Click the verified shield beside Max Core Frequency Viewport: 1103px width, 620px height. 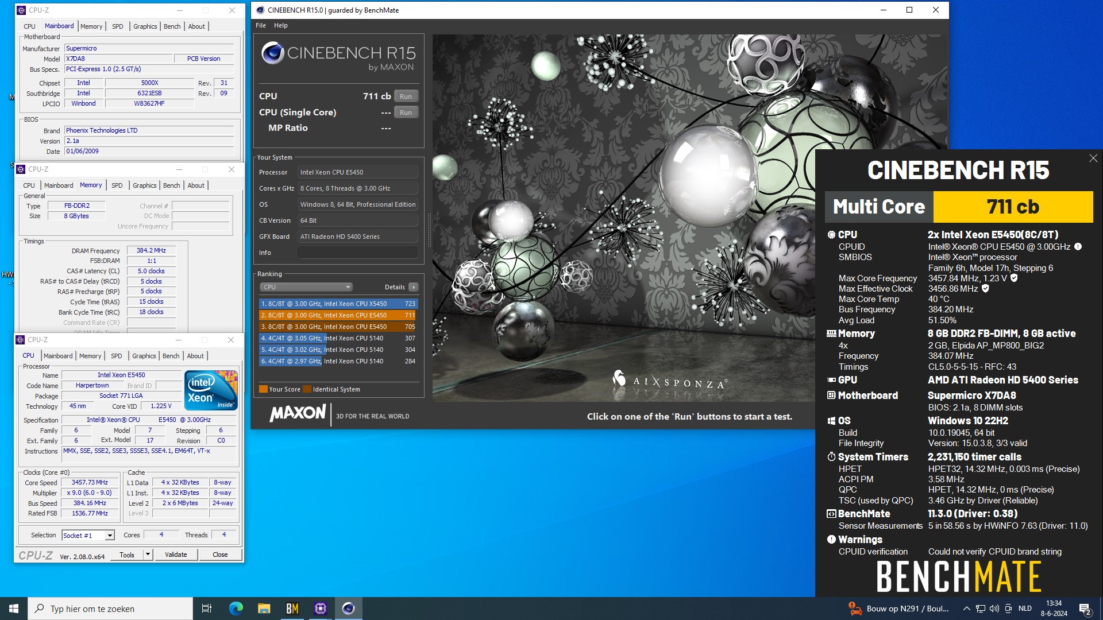coord(1014,278)
